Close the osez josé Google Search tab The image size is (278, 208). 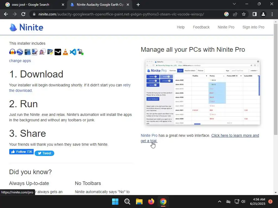(63, 5)
